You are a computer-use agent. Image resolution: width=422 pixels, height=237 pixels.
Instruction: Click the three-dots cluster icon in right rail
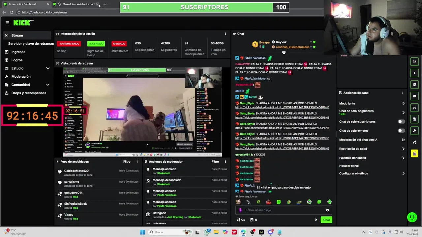414,142
